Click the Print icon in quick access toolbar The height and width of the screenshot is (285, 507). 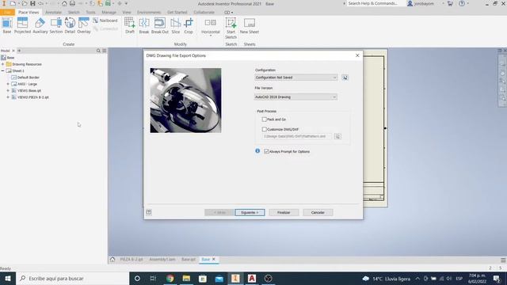point(72,3)
